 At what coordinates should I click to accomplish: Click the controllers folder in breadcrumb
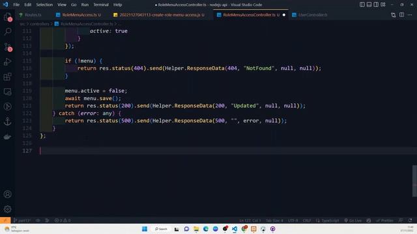pos(39,24)
